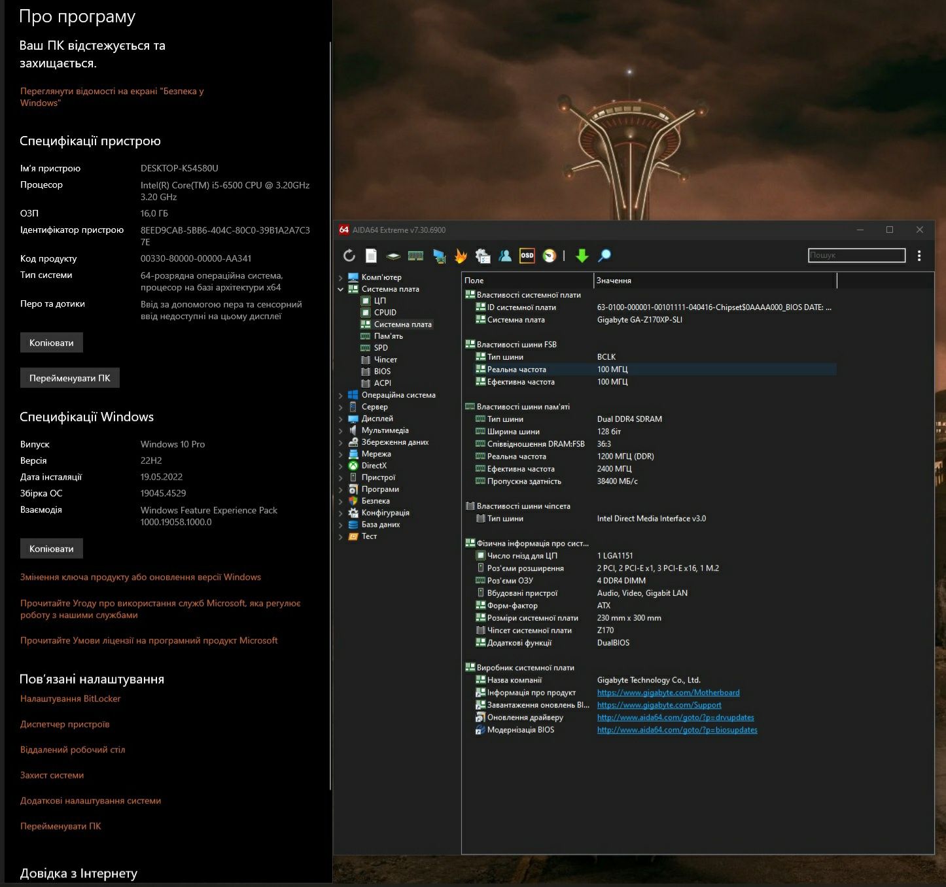Open the gear checklist settings icon
Screen dimensions: 946x887
point(483,256)
